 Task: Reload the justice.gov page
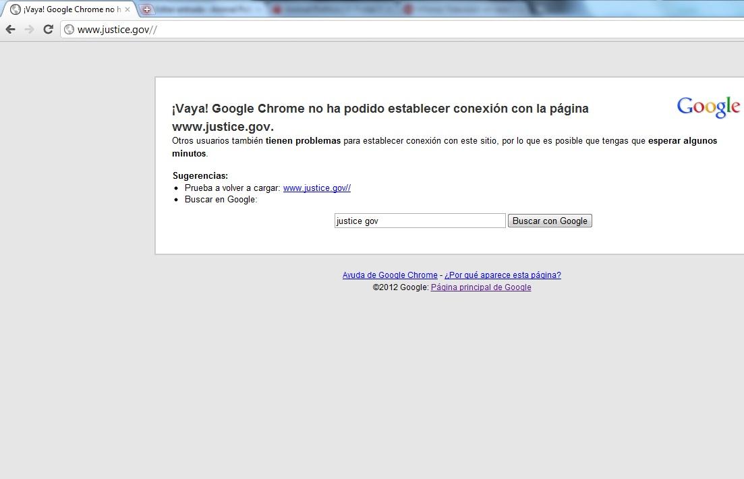click(48, 29)
